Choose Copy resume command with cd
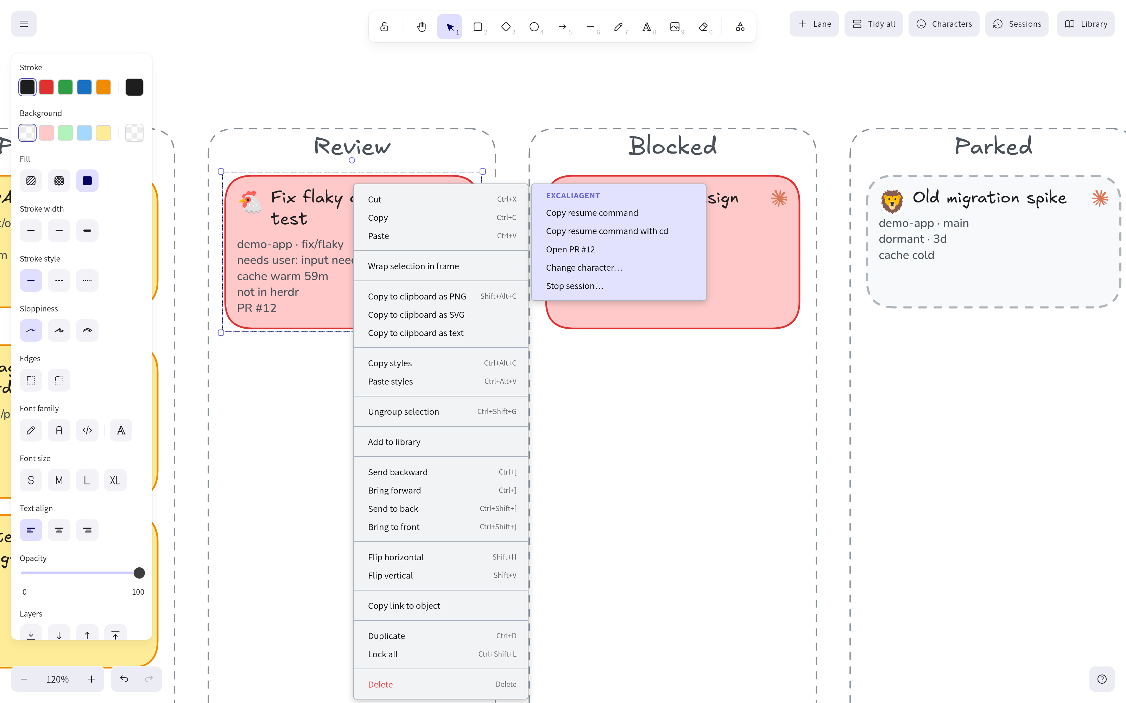 619,231
